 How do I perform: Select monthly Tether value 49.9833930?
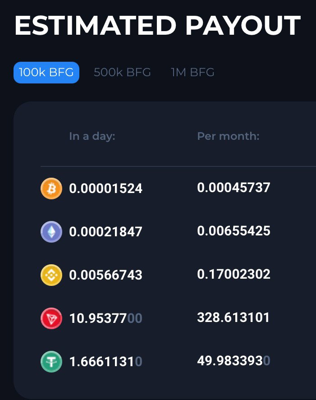(x=234, y=361)
